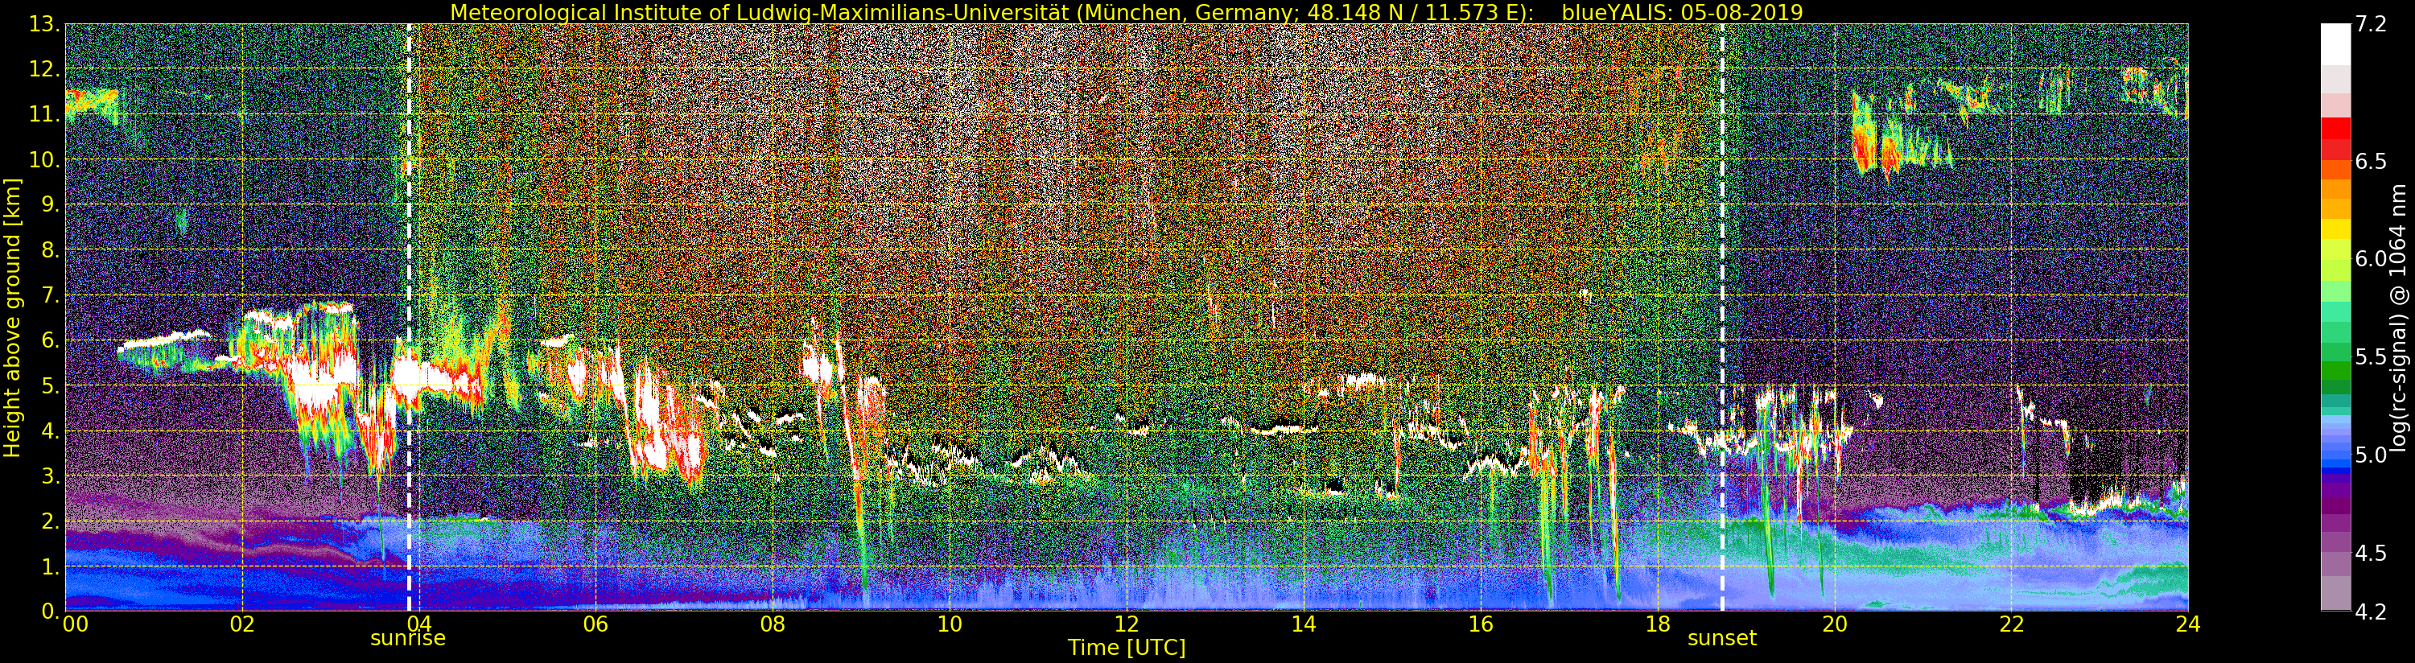2415x663 pixels.
Task: Click the colorbar value '5.5'
Action: pos(2371,357)
